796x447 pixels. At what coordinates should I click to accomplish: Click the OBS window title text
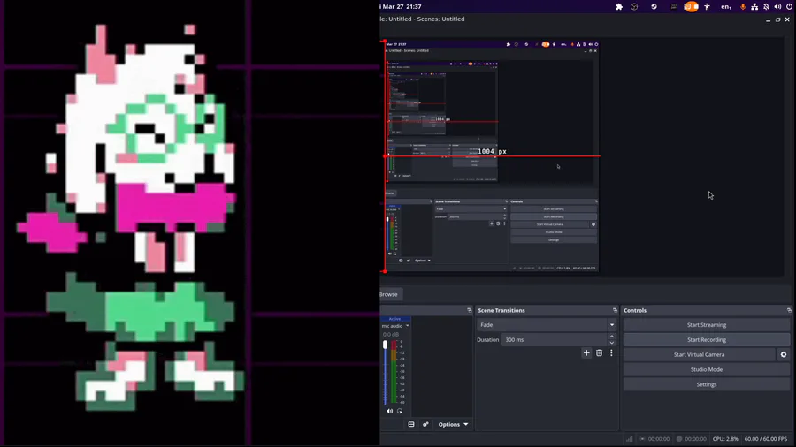pyautogui.click(x=423, y=19)
